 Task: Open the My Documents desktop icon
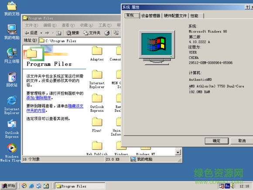[12, 8]
